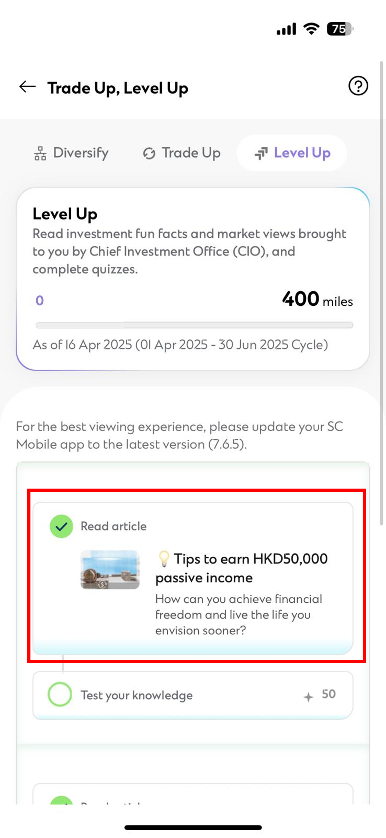Viewport: 386px width, 838px height.
Task: Tap the passive income article thumbnail
Action: (x=110, y=570)
